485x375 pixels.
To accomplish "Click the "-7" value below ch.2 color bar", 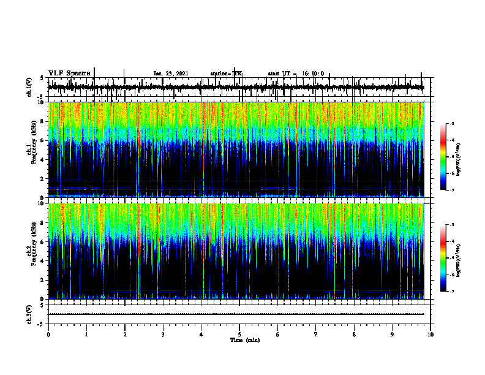I will pos(451,292).
